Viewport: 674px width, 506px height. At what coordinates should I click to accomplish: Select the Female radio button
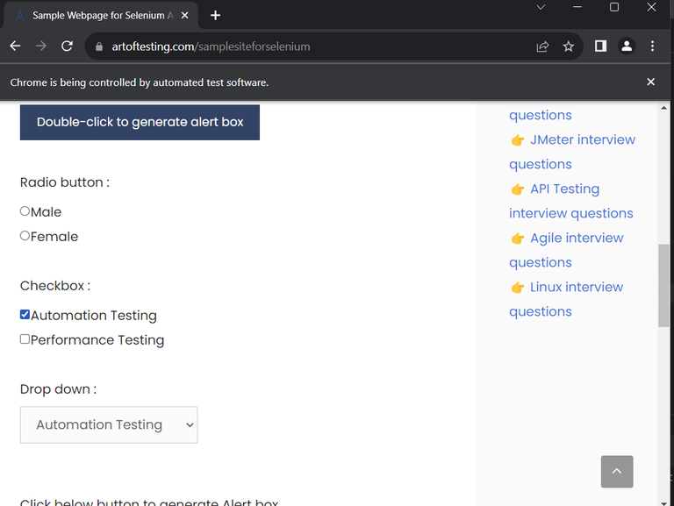[25, 236]
